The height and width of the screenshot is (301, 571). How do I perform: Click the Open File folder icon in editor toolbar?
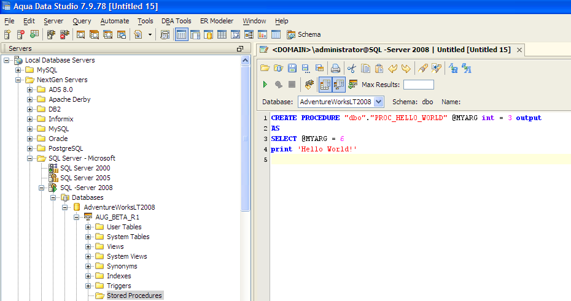point(265,68)
